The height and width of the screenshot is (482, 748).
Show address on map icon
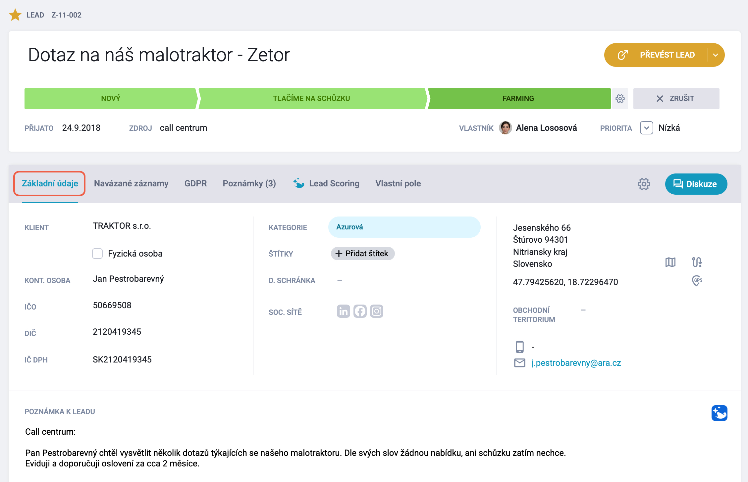pyautogui.click(x=670, y=262)
